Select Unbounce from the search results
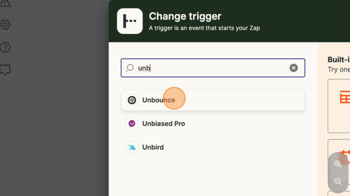 [158, 100]
